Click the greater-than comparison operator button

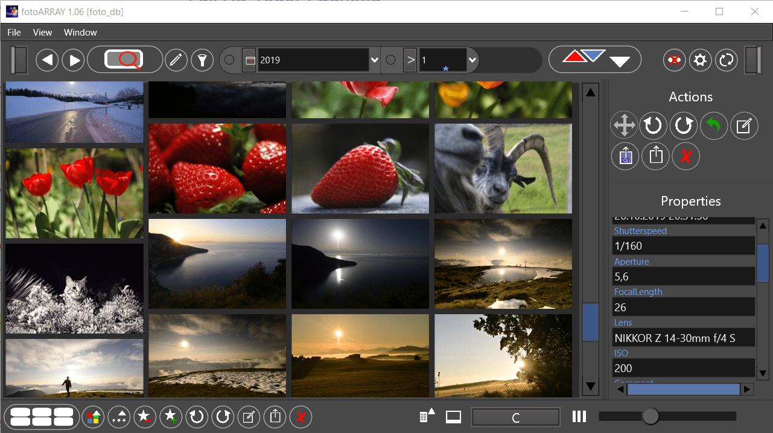pyautogui.click(x=410, y=60)
